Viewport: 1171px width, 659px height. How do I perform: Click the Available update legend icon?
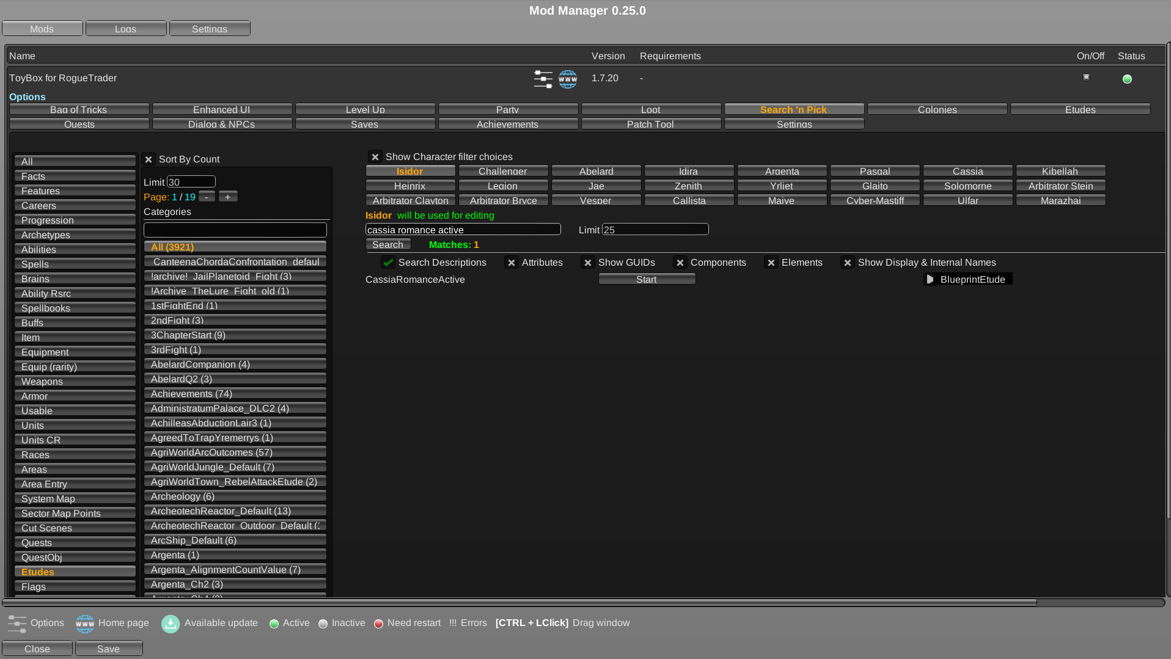click(x=171, y=624)
